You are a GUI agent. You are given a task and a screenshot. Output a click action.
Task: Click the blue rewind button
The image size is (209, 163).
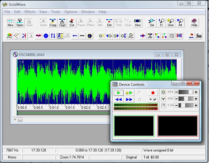click(119, 99)
